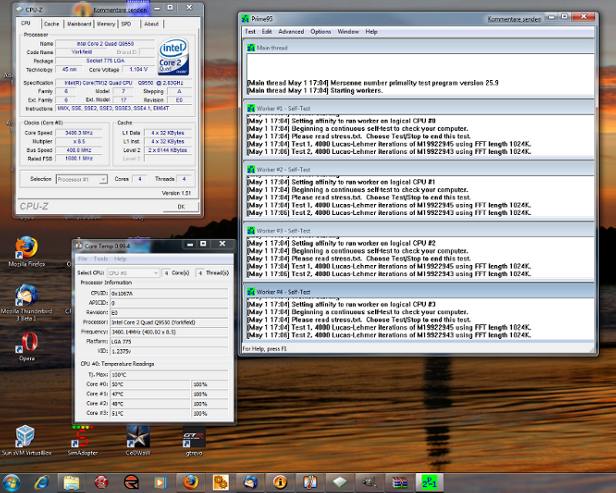Open the Advanced menu in Prime95
This screenshot has width=616, height=493.
point(291,32)
